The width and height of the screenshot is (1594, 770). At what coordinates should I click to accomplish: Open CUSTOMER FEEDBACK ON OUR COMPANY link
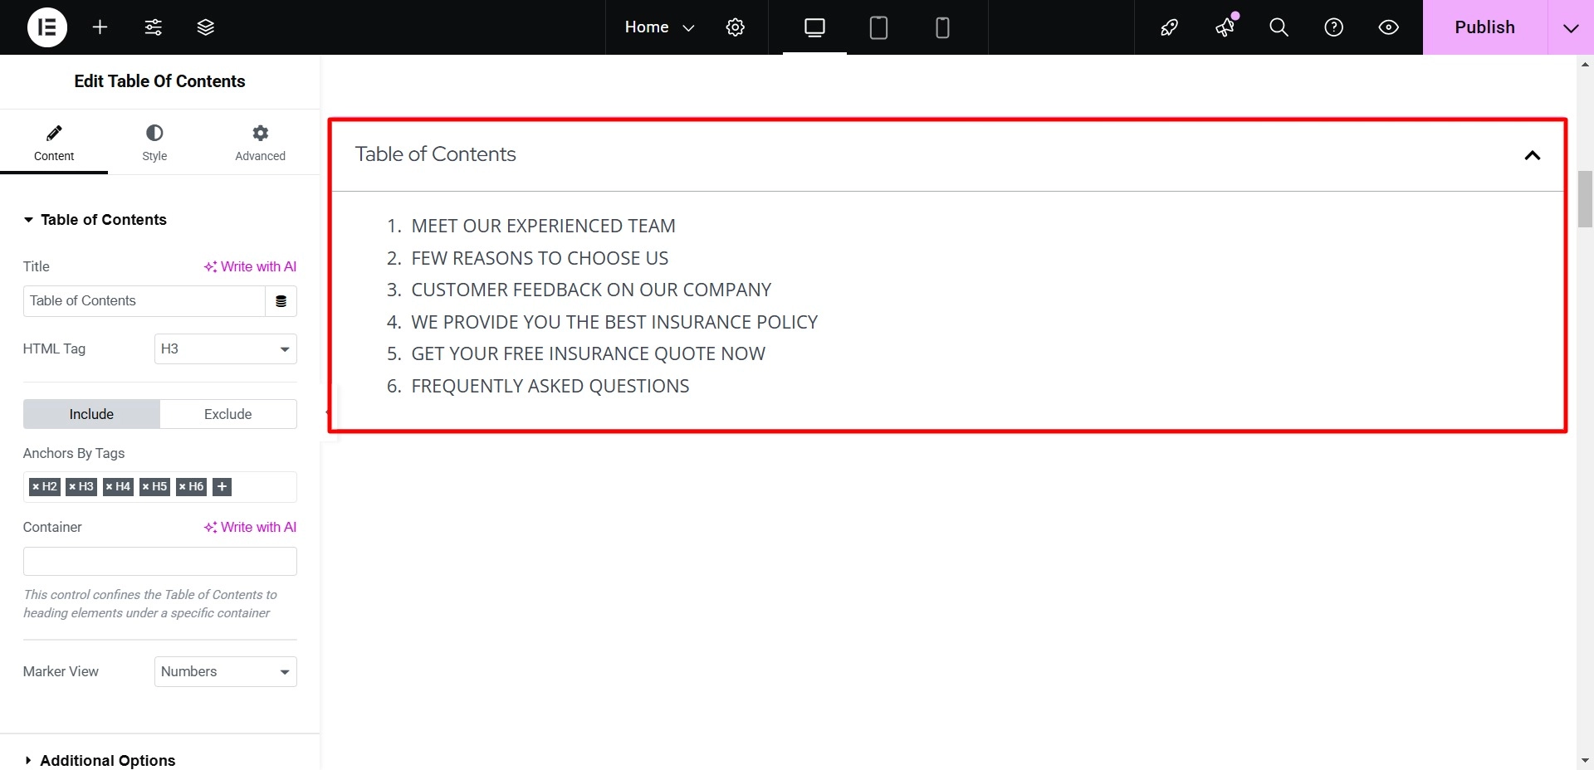coord(591,290)
